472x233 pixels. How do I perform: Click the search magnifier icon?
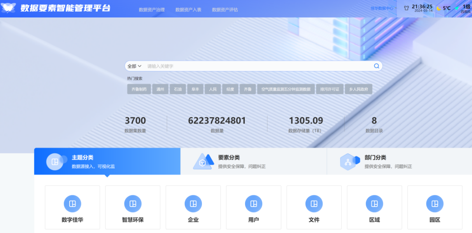pos(376,66)
